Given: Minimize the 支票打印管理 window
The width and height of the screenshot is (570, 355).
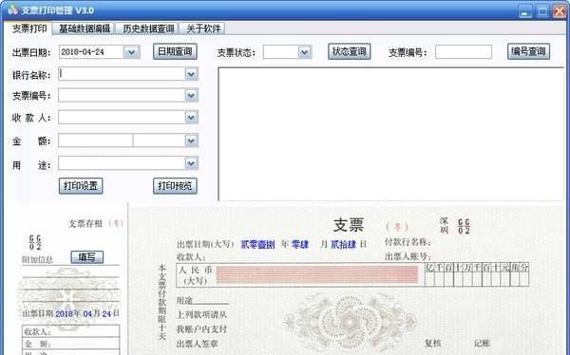Looking at the screenshot, I should tap(524, 11).
